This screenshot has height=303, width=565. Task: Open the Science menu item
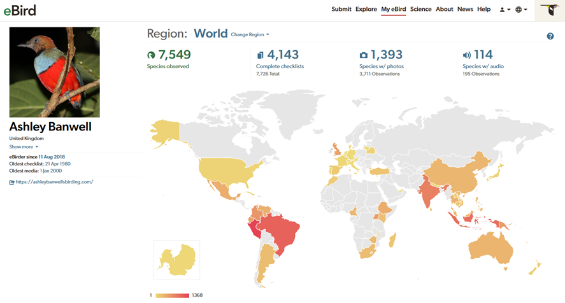point(420,10)
